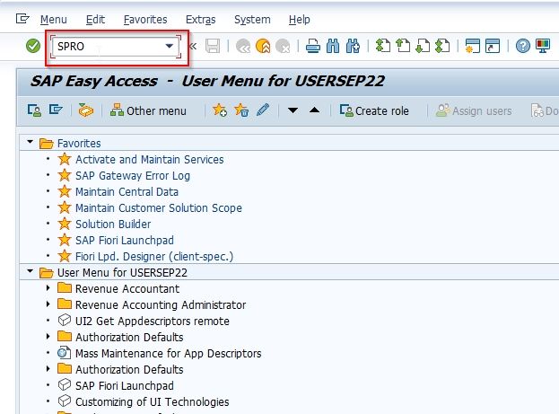Select SAP Fiori Launchpad under Favorites
The image size is (559, 414).
(x=125, y=240)
